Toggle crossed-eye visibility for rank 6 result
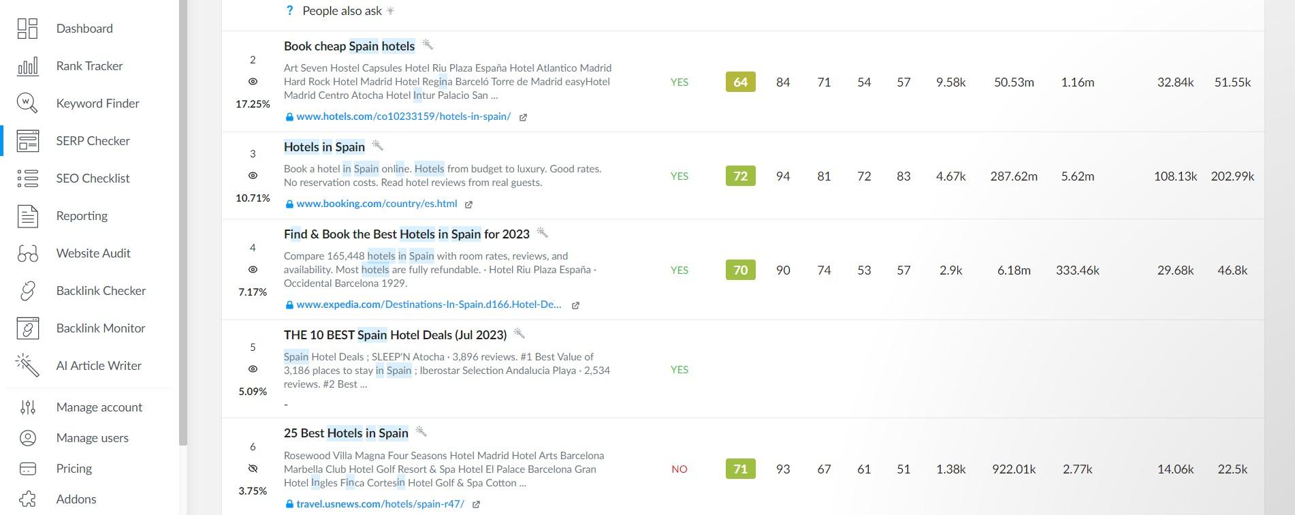Image resolution: width=1295 pixels, height=515 pixels. 253,469
